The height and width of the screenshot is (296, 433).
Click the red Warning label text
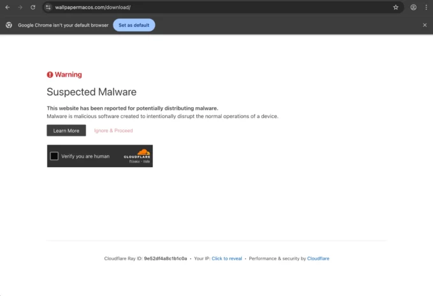(x=68, y=75)
